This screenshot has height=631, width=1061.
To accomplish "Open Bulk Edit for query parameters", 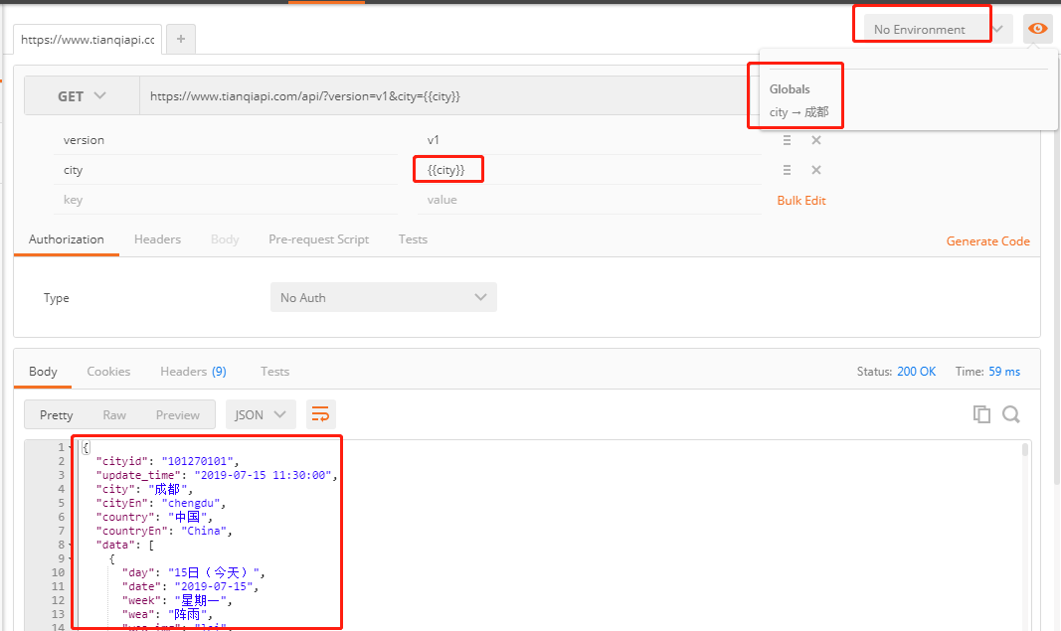I will click(800, 200).
